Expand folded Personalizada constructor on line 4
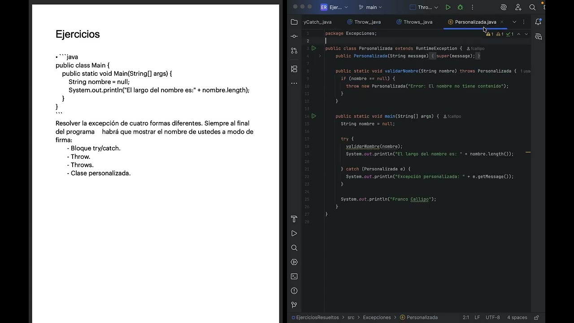Image resolution: width=574 pixels, height=323 pixels. click(320, 56)
